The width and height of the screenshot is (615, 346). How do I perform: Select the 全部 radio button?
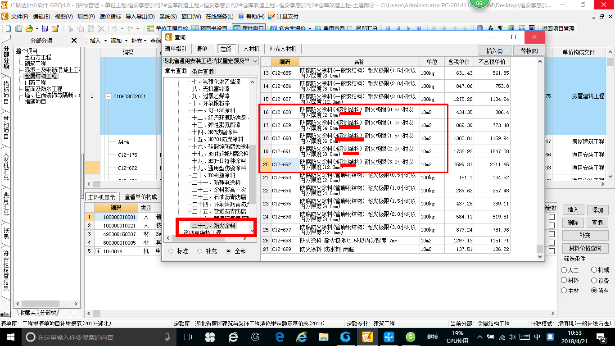click(x=229, y=251)
